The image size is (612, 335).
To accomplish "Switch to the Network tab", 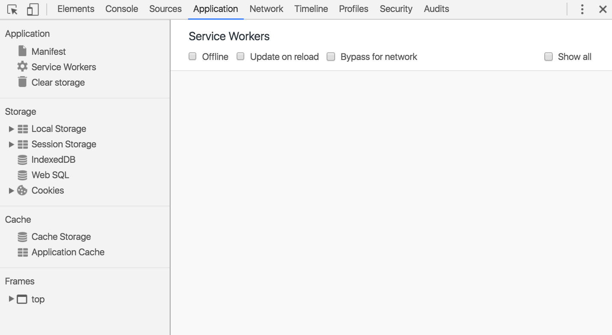I will [266, 9].
